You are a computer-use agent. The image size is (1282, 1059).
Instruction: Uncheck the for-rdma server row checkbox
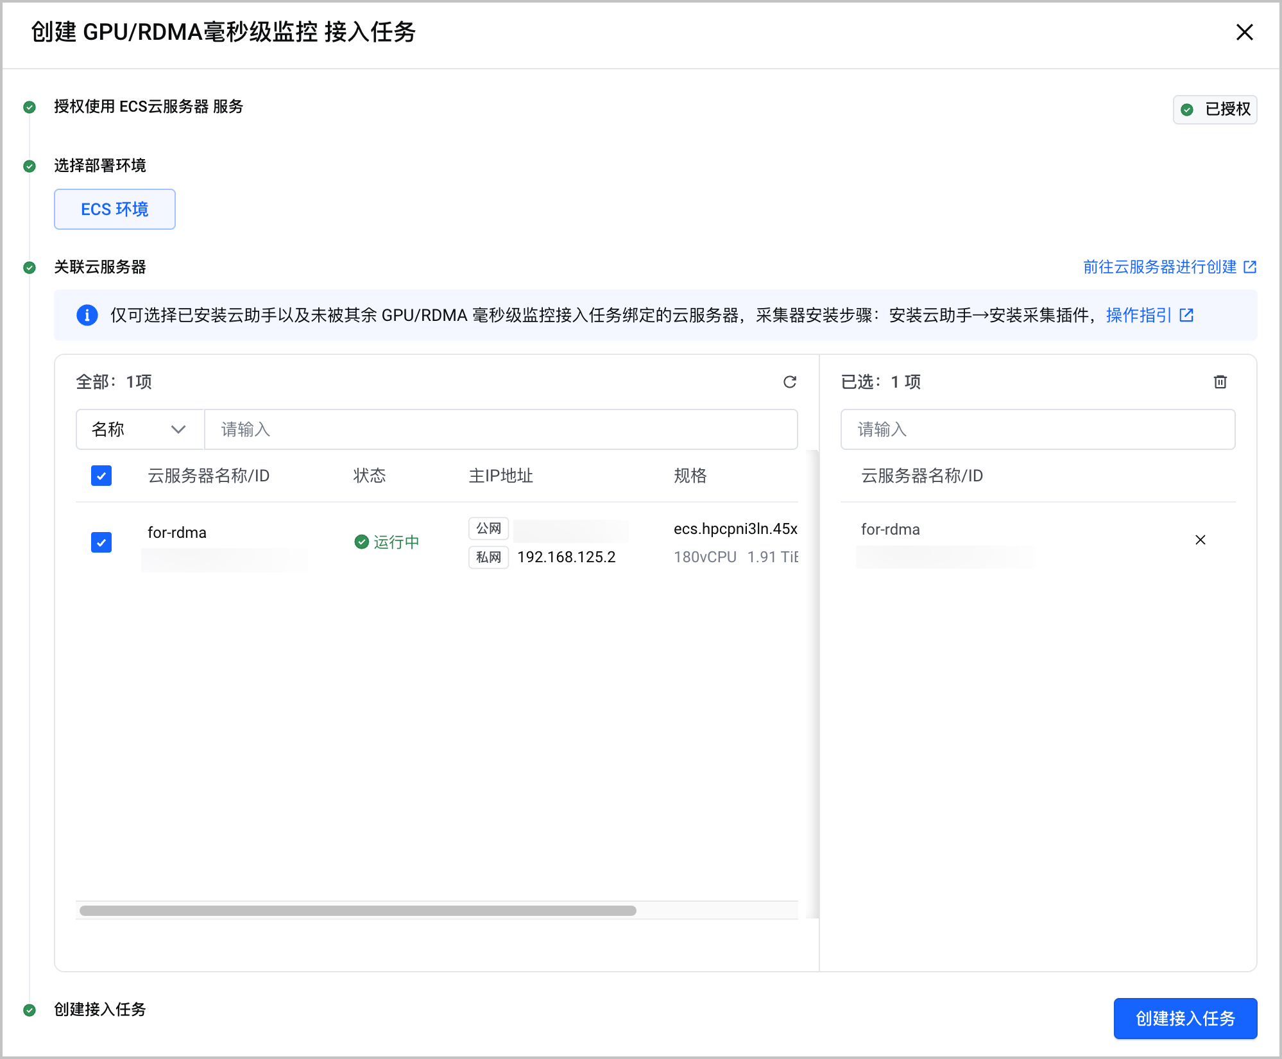(101, 542)
